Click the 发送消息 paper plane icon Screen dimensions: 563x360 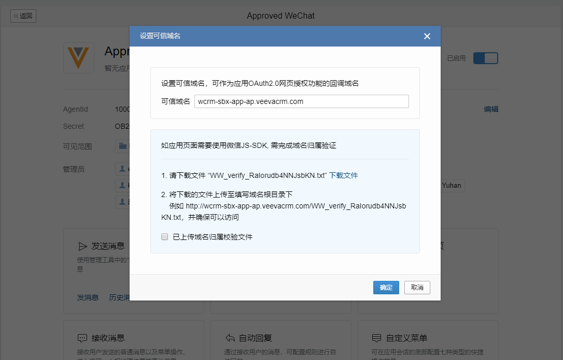point(82,246)
